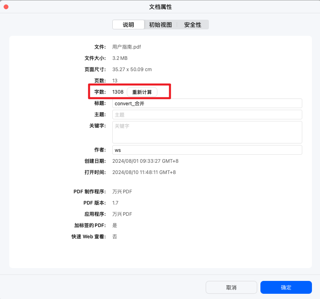Viewport: 320px width, 299px height.
Task: Select the file size value 3.2 MB
Action: click(120, 58)
